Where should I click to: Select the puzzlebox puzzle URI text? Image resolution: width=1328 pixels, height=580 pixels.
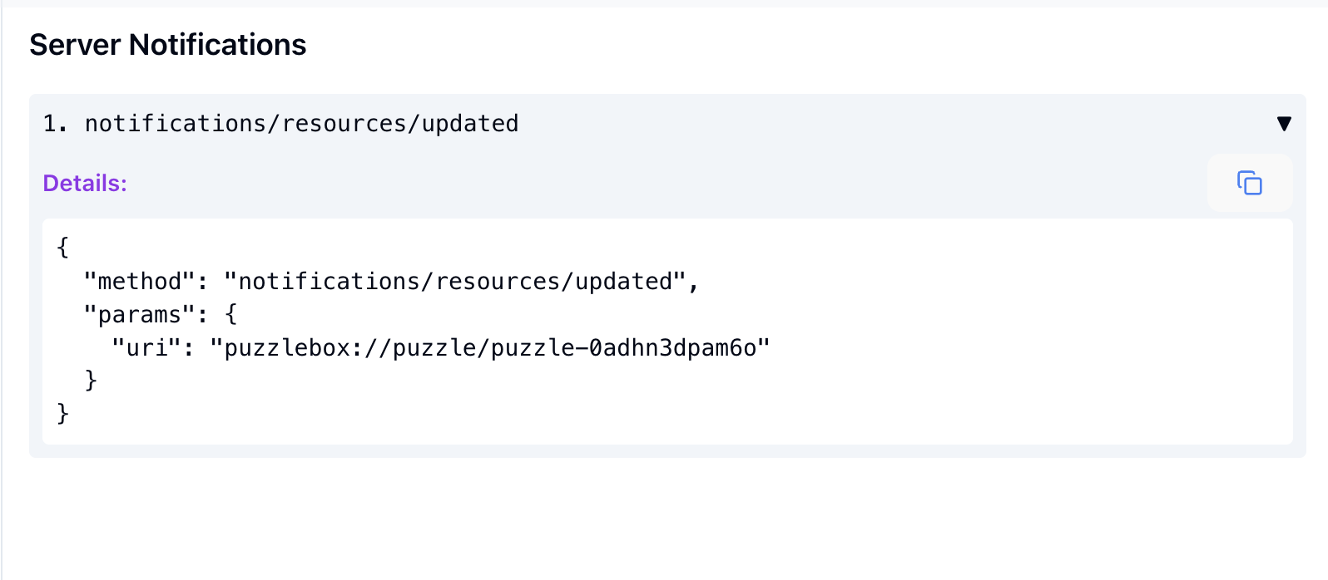[x=493, y=348]
